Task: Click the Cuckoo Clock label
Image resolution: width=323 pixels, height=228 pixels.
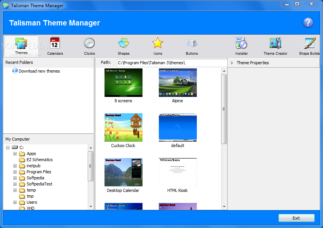Action: click(123, 146)
